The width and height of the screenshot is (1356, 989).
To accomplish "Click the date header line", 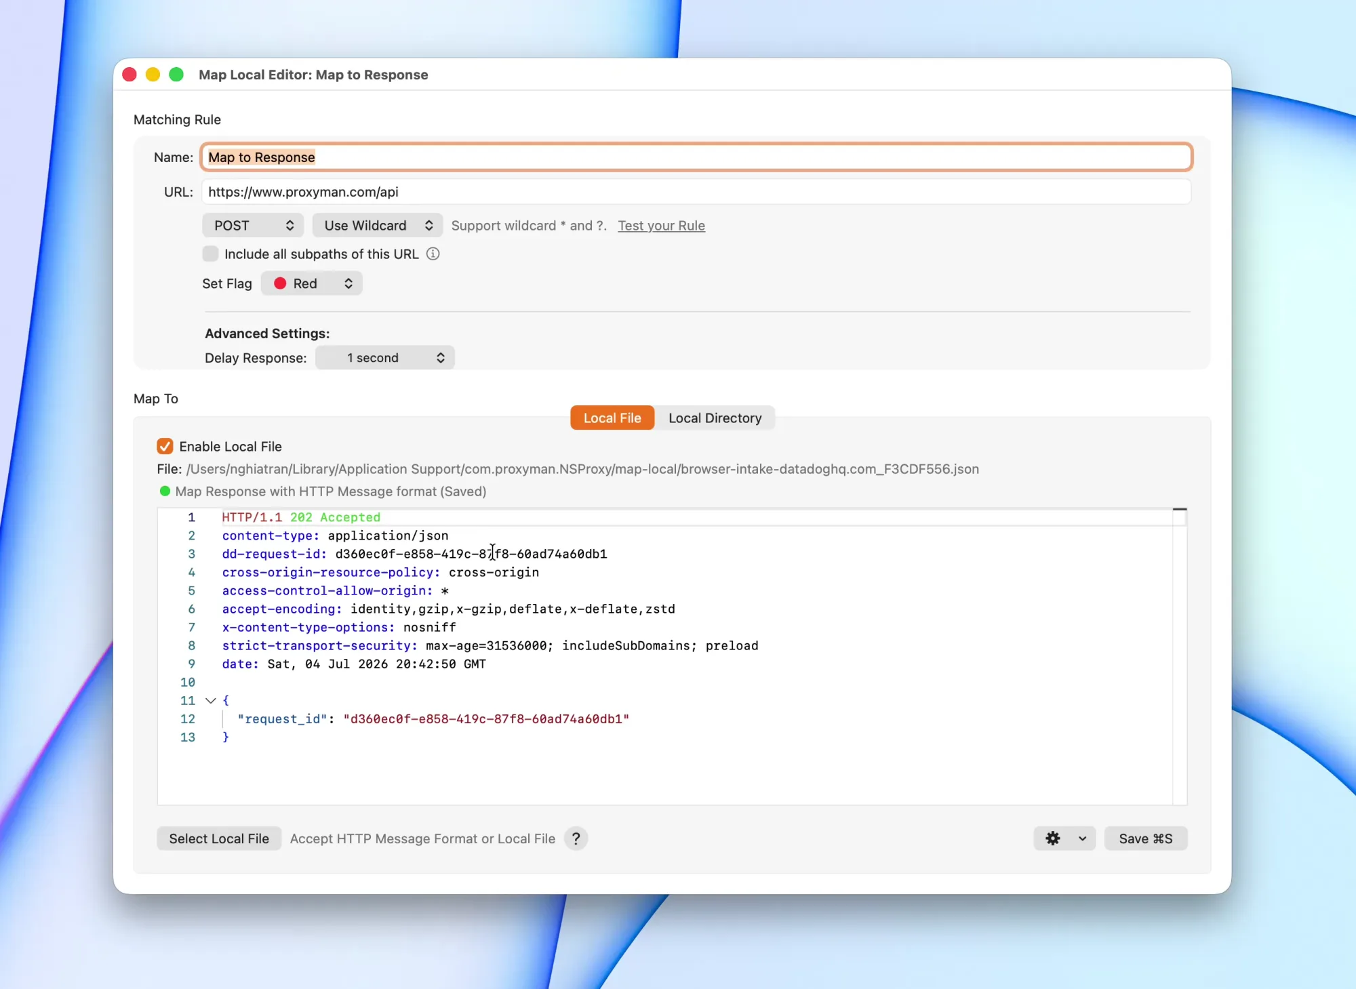I will (x=354, y=664).
